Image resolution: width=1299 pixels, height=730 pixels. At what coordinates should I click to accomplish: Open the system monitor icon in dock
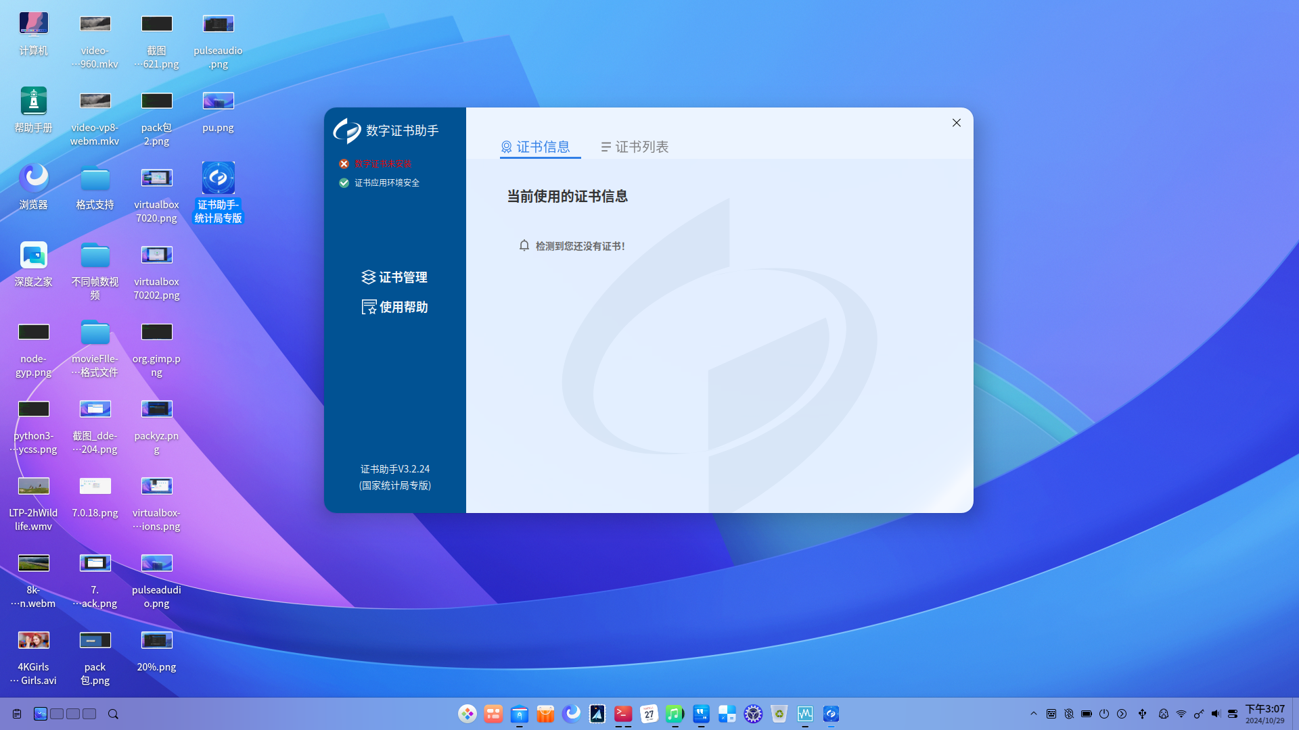click(x=805, y=714)
